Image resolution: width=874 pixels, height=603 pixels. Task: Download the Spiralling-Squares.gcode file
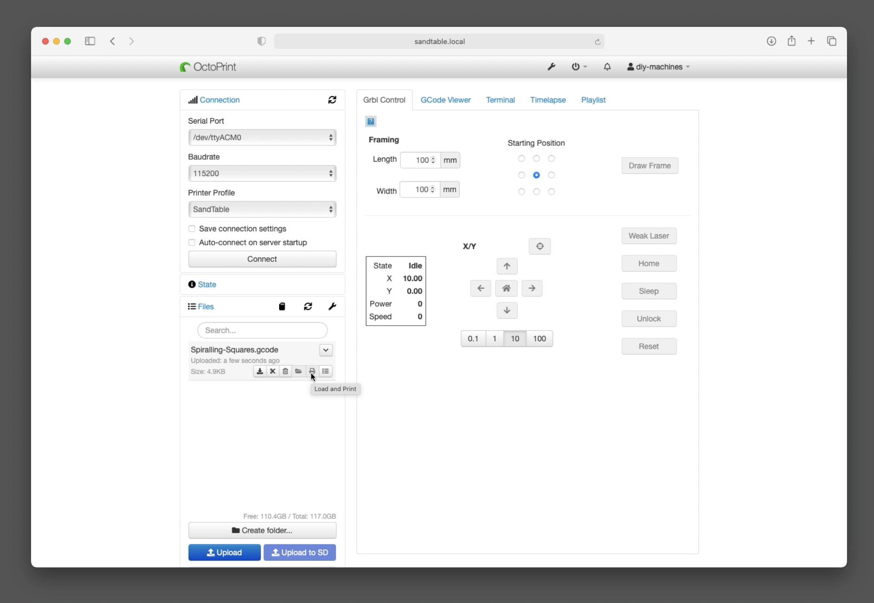click(x=260, y=371)
